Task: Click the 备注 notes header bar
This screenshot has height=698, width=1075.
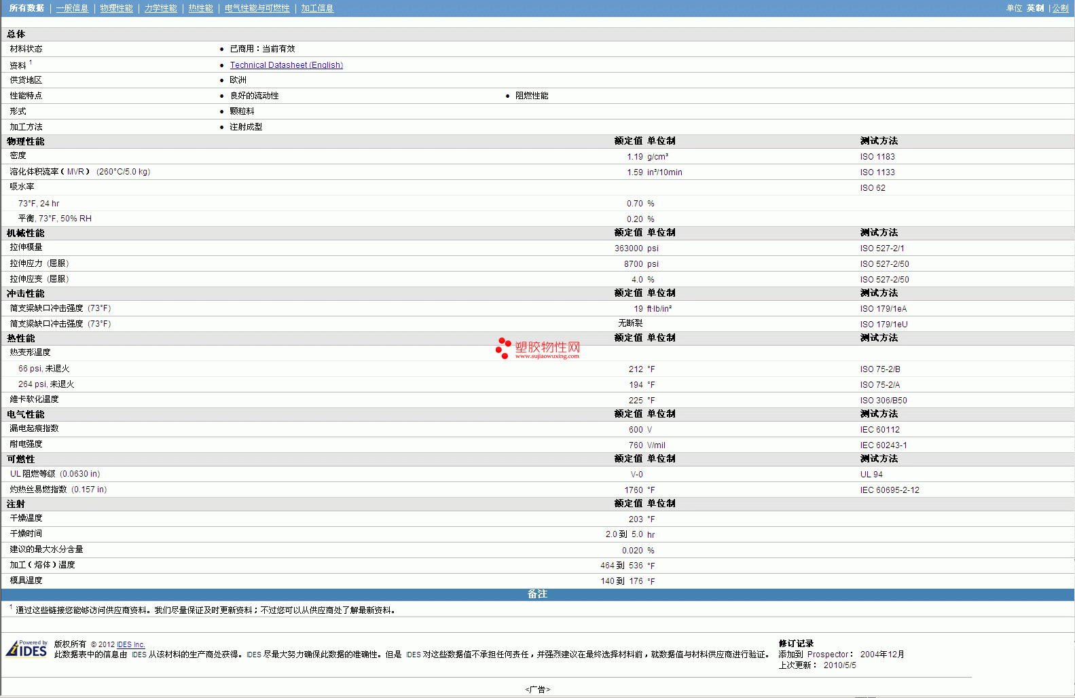Action: 537,594
